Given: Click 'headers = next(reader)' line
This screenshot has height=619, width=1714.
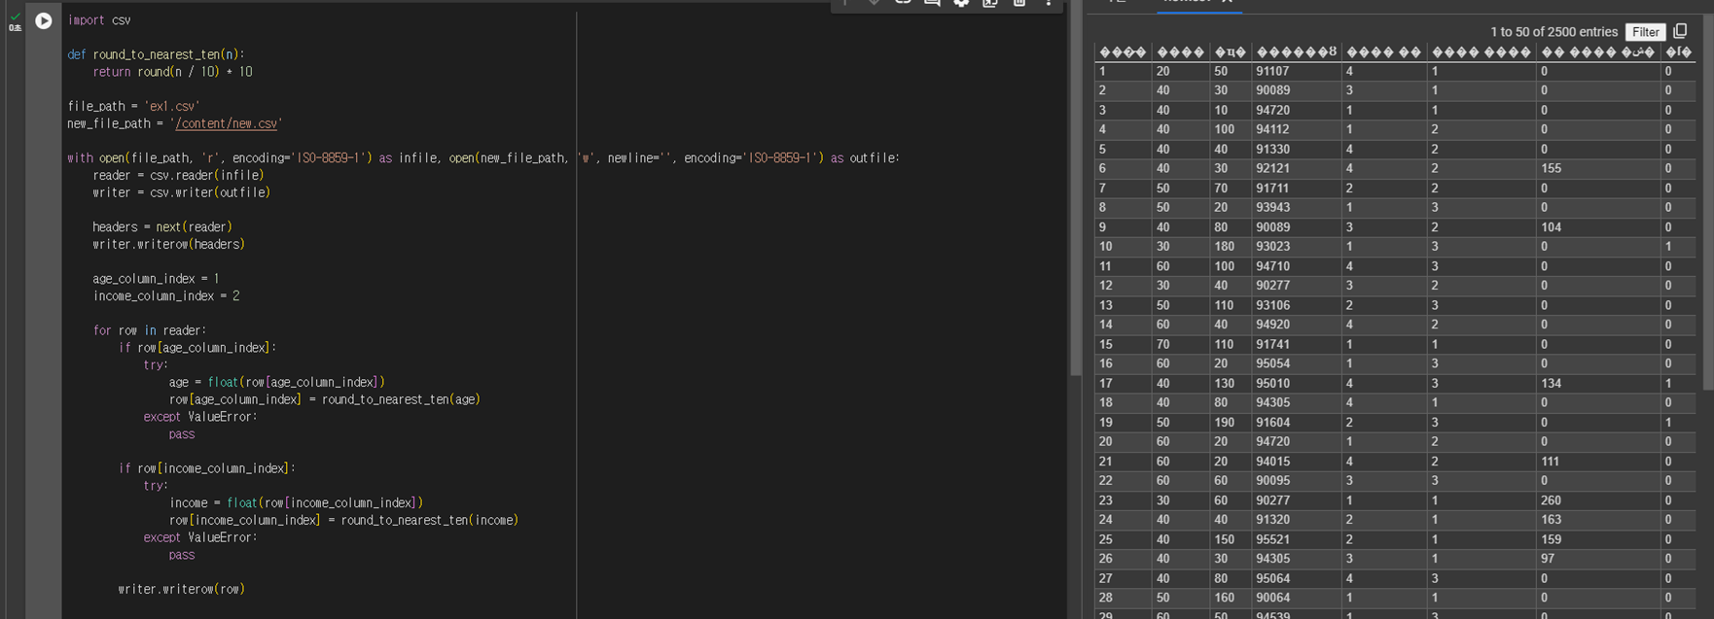Looking at the screenshot, I should [162, 226].
